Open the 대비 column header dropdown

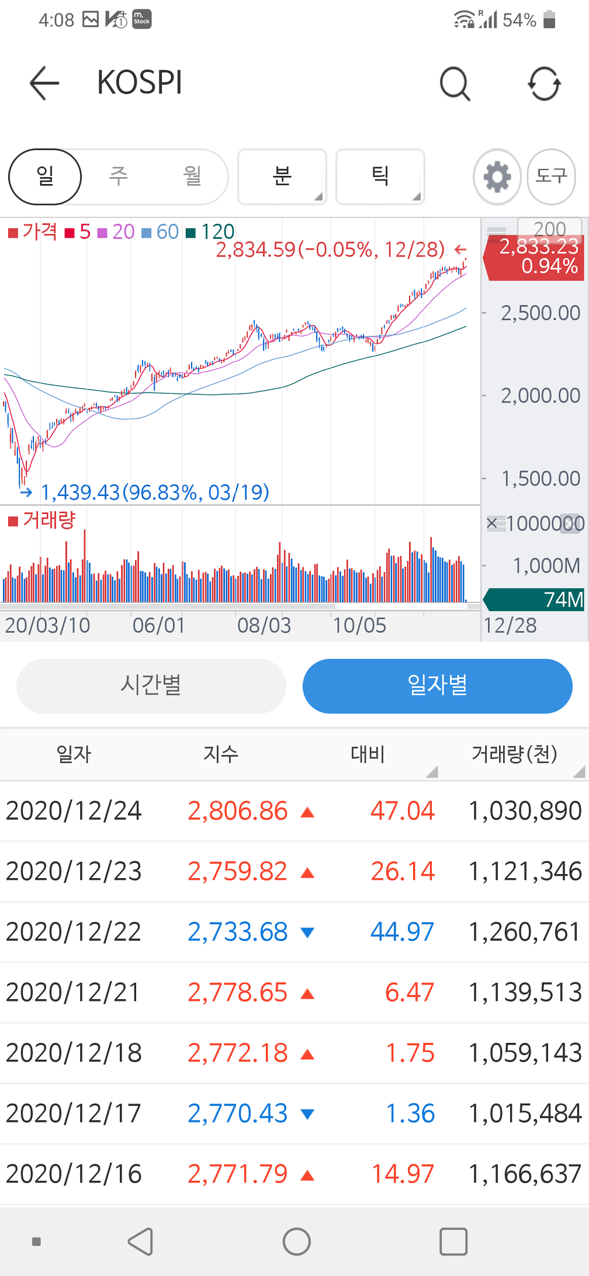[368, 754]
